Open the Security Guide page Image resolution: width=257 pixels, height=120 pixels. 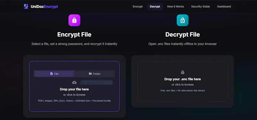tap(200, 6)
